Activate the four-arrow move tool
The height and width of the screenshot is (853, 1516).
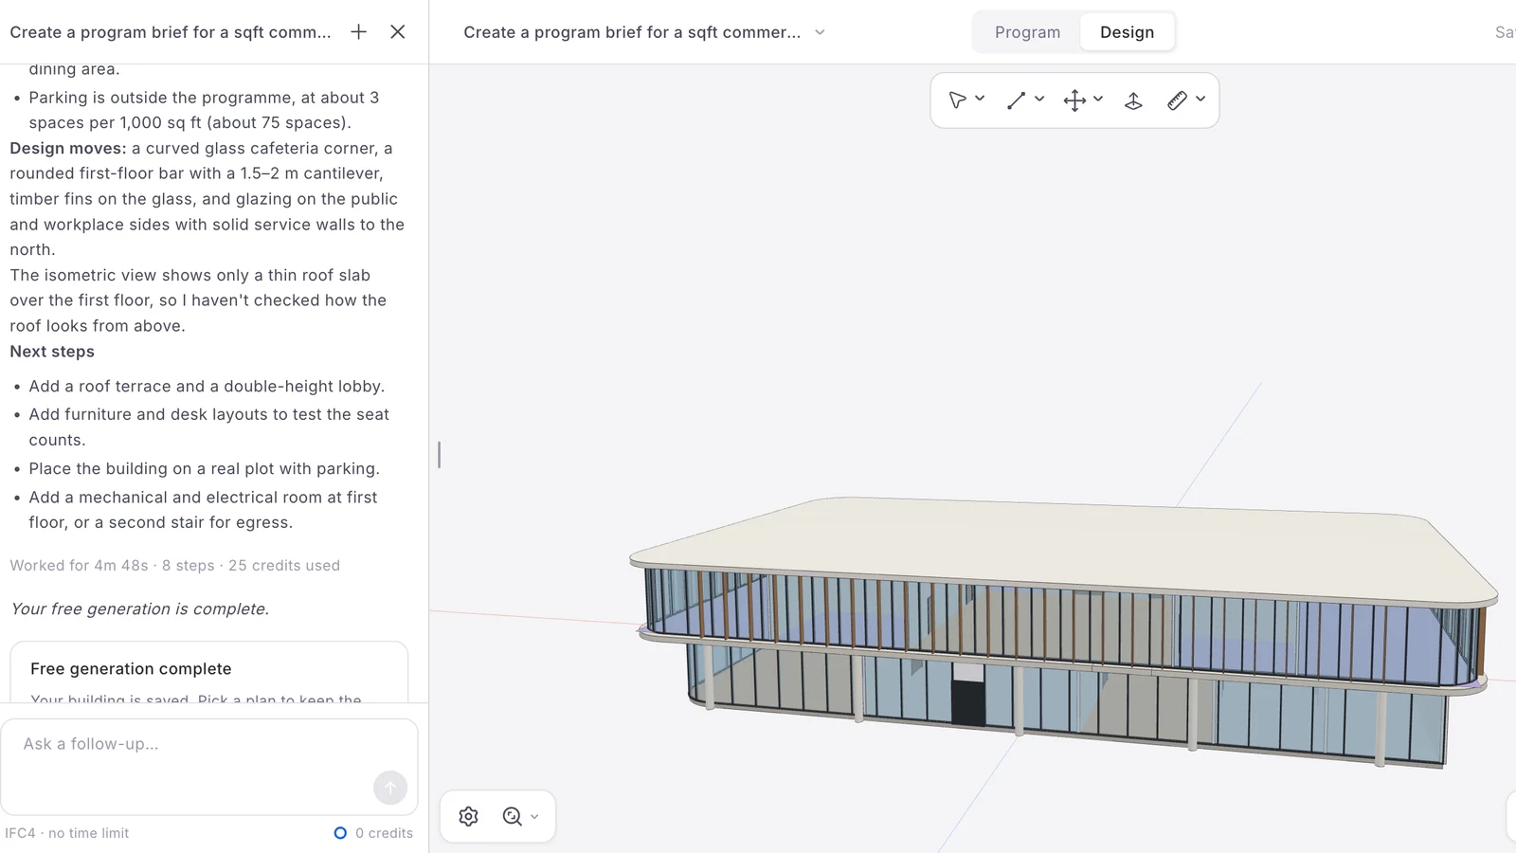tap(1074, 100)
